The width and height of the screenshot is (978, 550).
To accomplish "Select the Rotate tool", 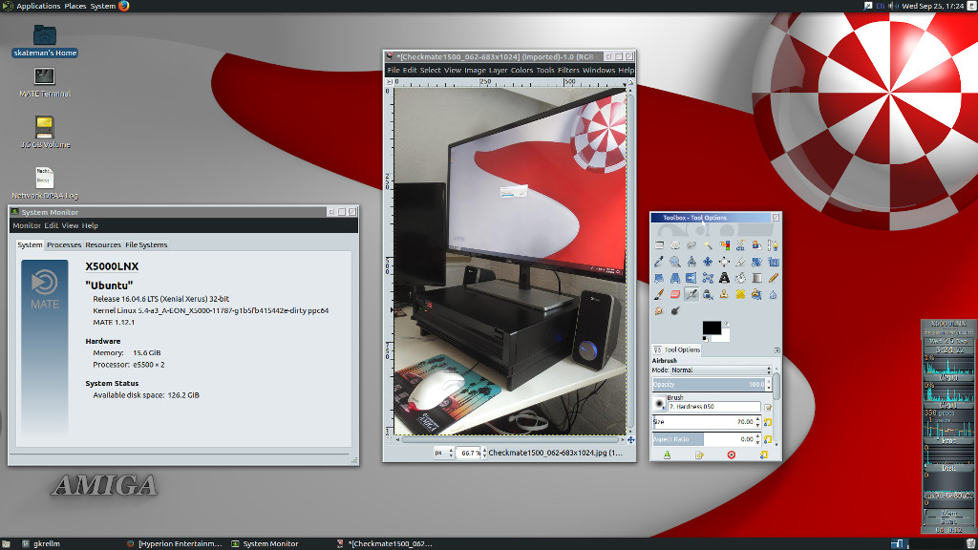I will coord(756,262).
